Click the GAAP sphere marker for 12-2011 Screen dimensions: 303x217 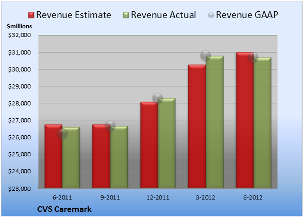tap(158, 98)
